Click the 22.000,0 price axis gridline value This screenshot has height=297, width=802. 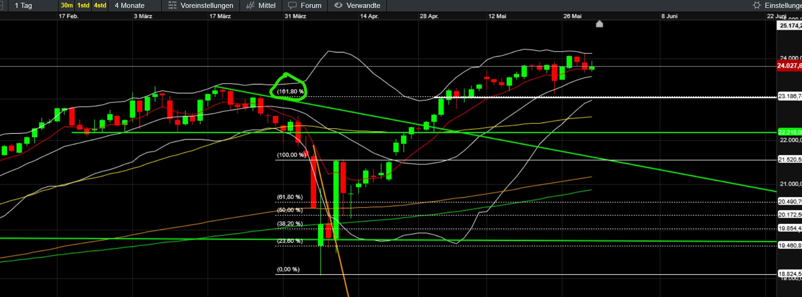(790, 140)
